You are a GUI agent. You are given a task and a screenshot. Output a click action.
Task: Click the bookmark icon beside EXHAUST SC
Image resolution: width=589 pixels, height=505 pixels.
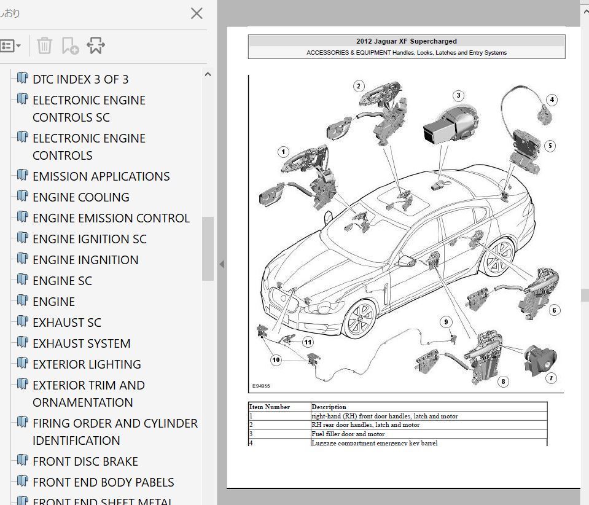click(x=23, y=321)
